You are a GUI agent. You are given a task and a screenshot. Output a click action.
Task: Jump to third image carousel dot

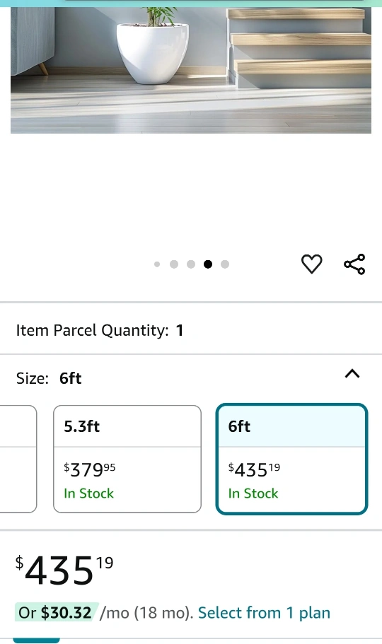pyautogui.click(x=191, y=264)
